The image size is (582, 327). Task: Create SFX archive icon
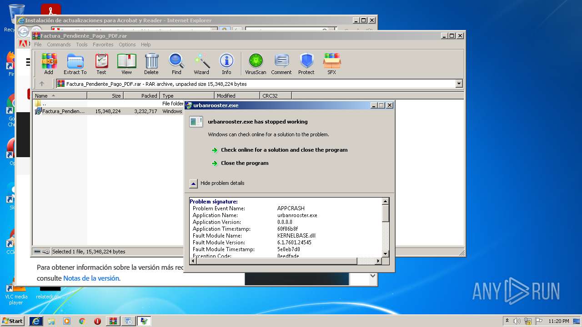pyautogui.click(x=332, y=64)
